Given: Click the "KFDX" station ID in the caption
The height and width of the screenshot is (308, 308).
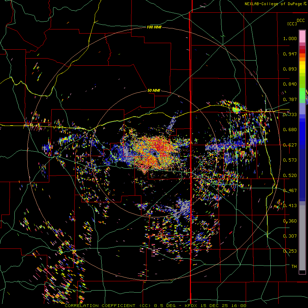Looking at the screenshot, I should (192, 306).
